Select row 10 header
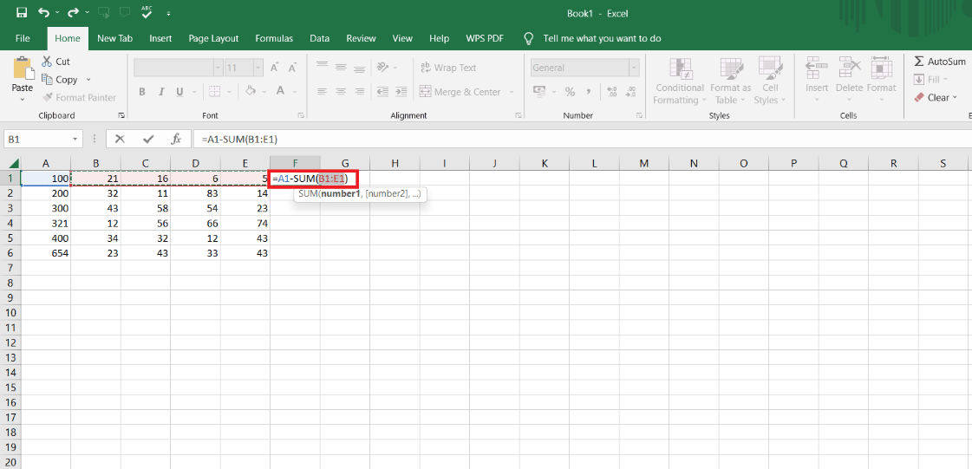 tap(10, 313)
